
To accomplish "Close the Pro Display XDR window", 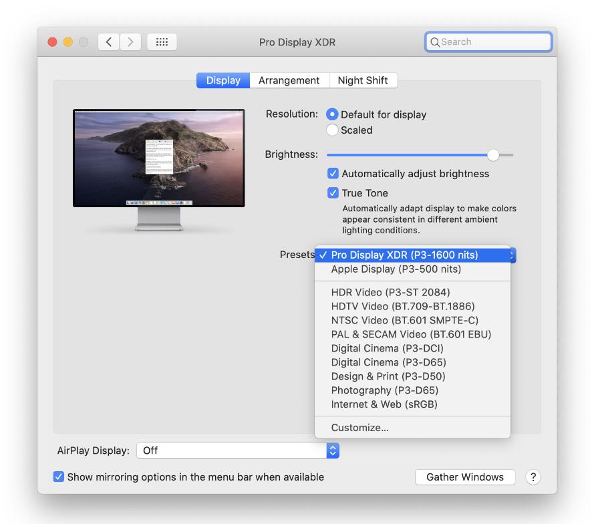I will point(53,42).
